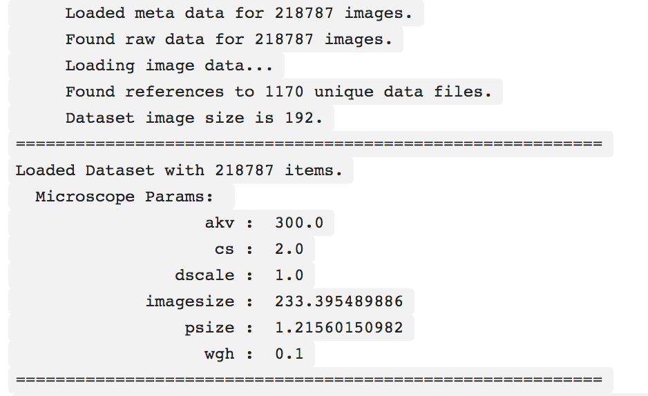Screen dimensions: 648x396
Task: Click the 'Loading image data...' text
Action: pos(169,66)
